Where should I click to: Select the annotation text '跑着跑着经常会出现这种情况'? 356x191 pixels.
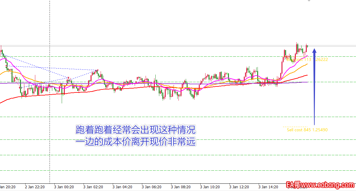(x=136, y=130)
